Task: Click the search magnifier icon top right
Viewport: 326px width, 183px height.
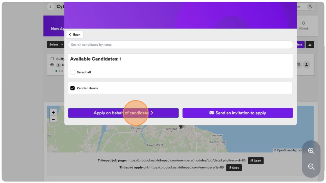Action: (310, 6)
